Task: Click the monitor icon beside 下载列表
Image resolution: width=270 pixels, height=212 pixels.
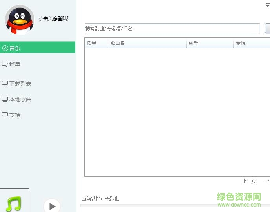Action: (x=5, y=84)
